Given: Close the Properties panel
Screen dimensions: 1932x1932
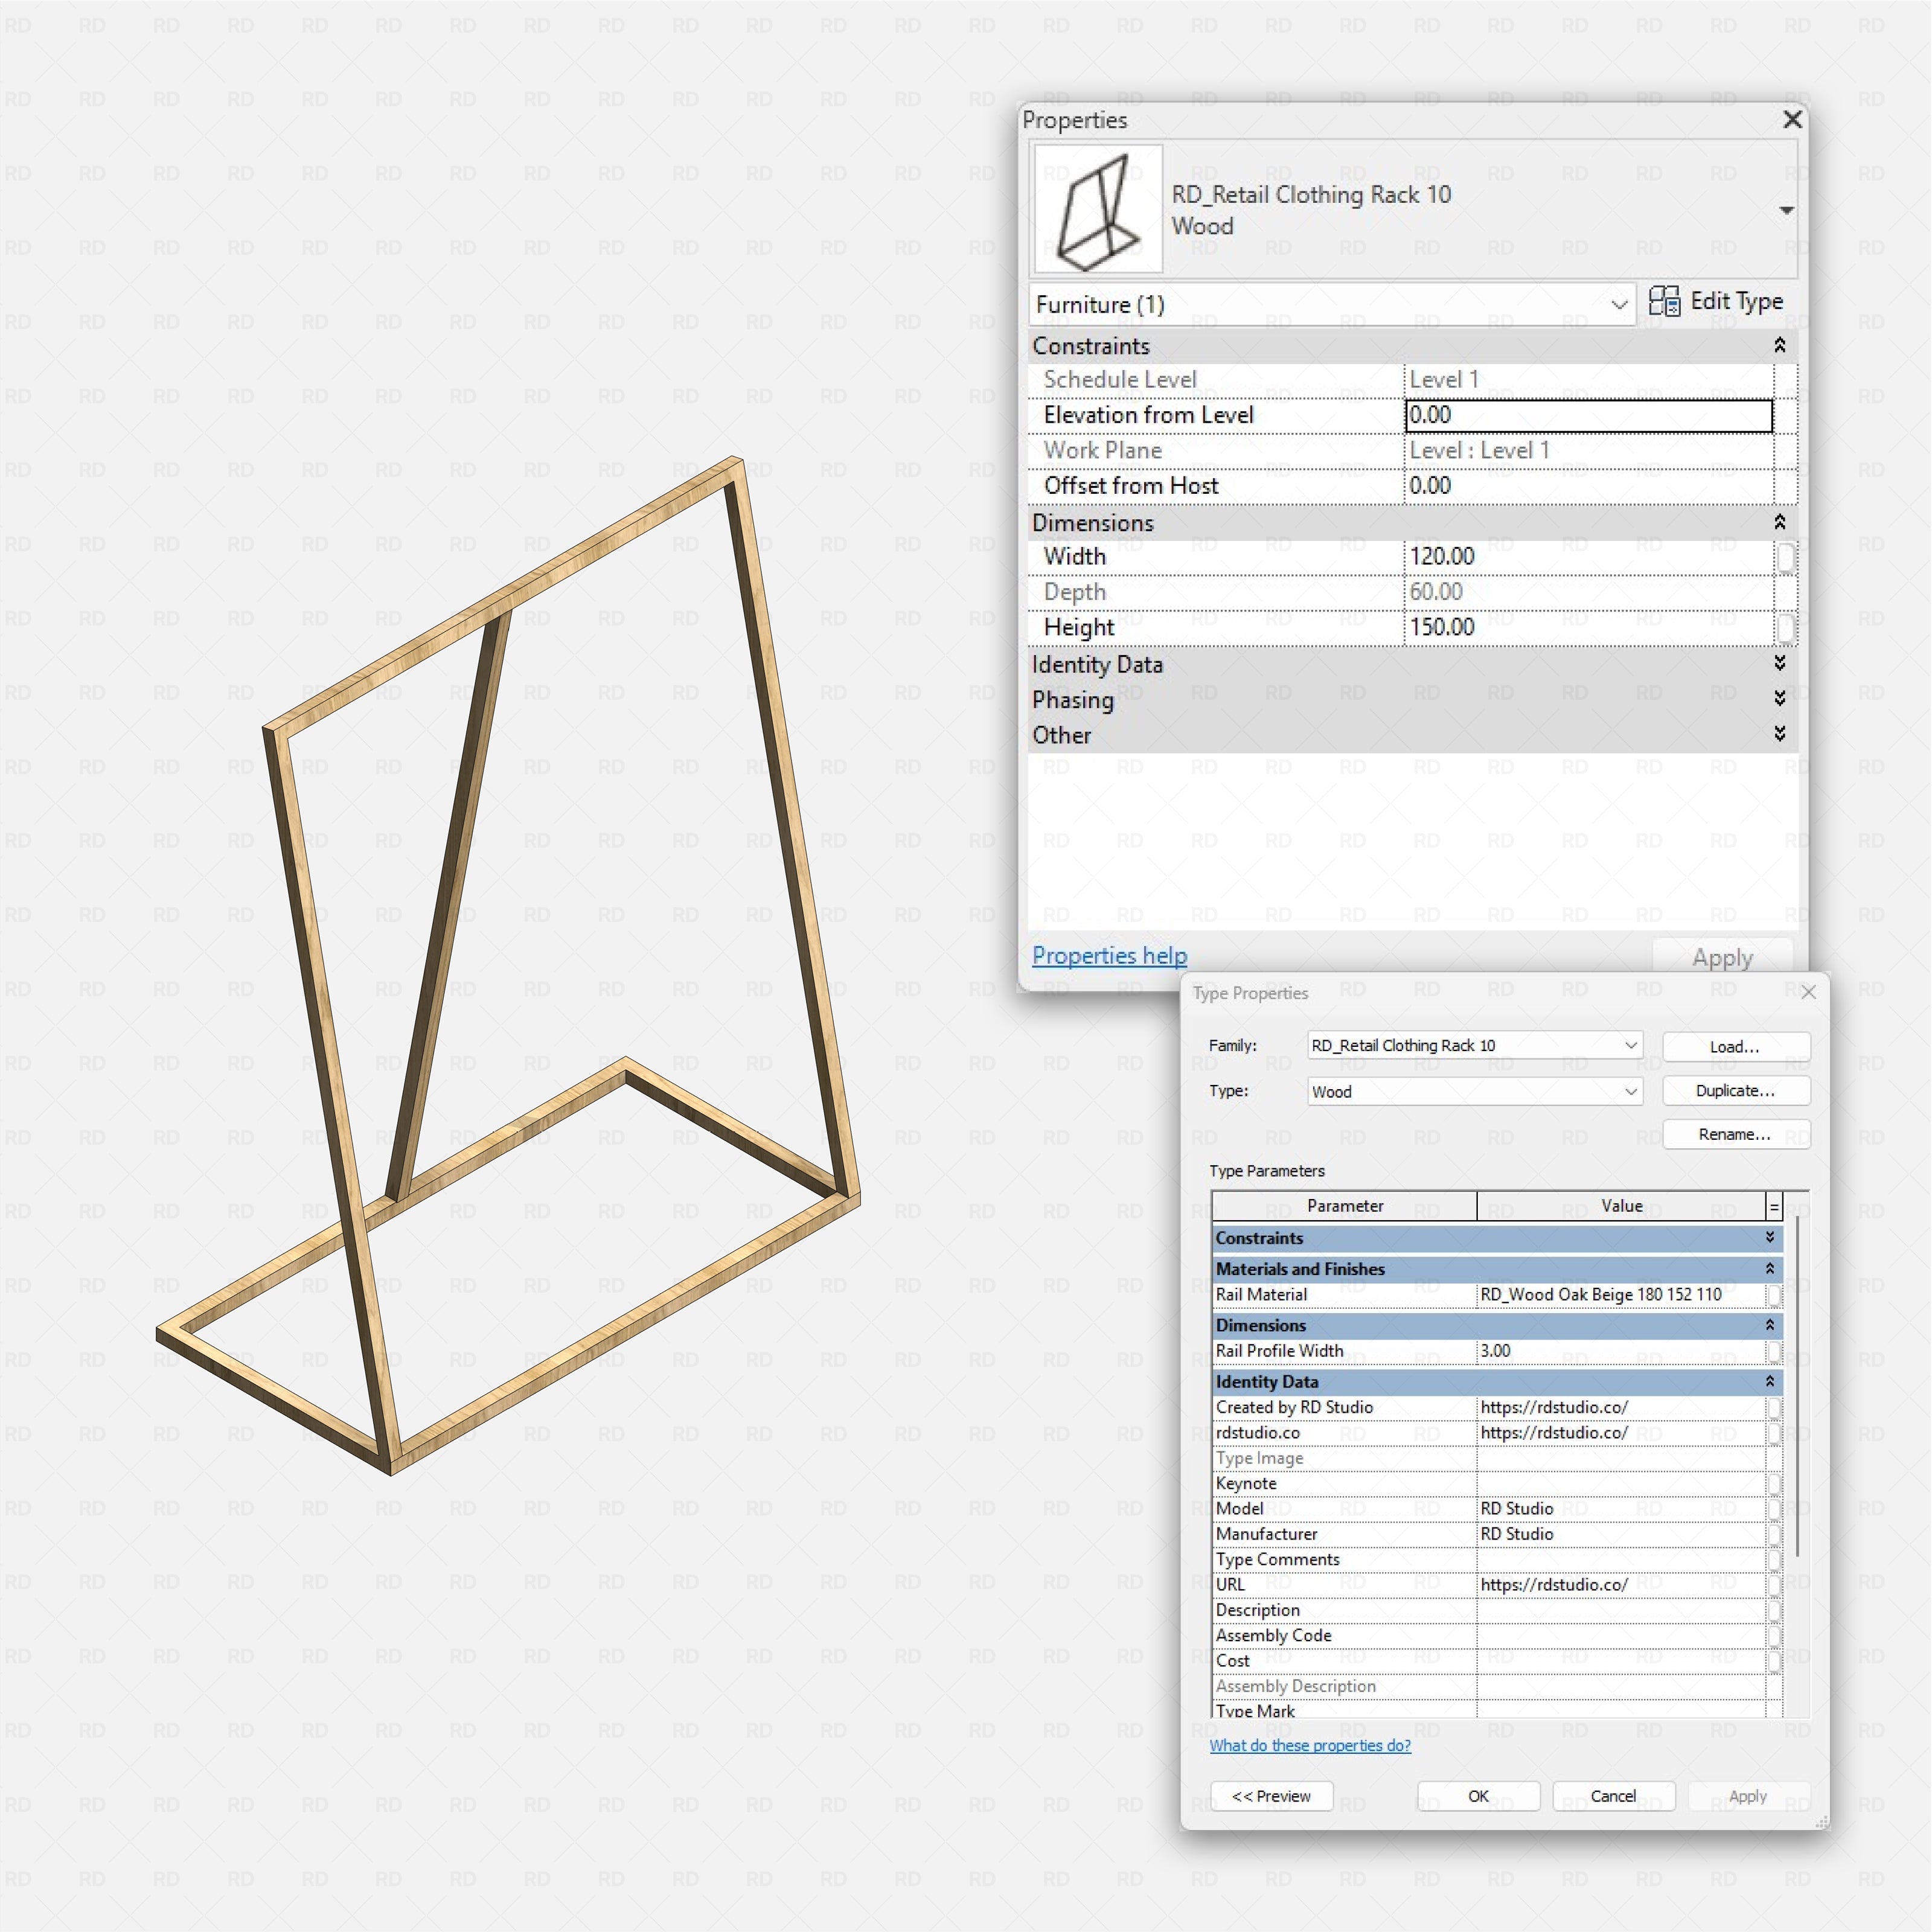Looking at the screenshot, I should [1792, 120].
